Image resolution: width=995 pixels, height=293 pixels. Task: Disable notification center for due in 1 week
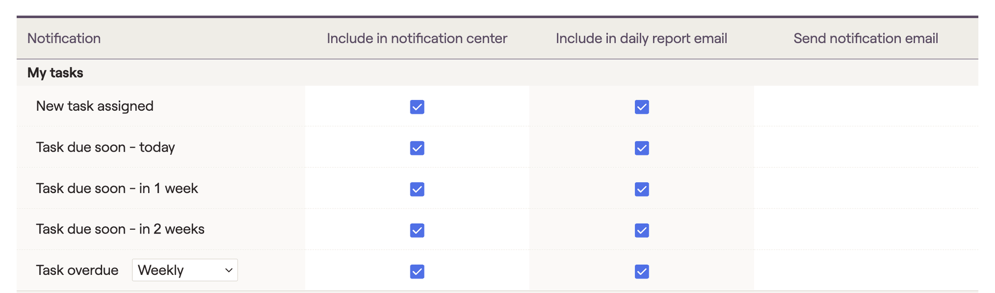417,189
